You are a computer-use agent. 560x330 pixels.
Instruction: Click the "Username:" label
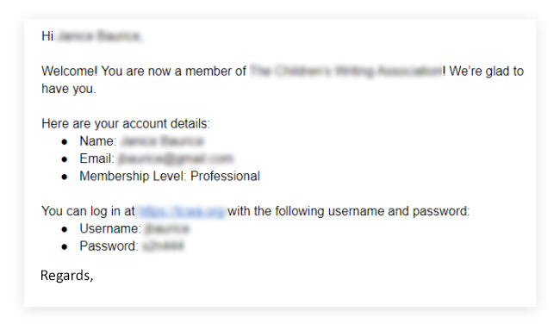pyautogui.click(x=110, y=228)
